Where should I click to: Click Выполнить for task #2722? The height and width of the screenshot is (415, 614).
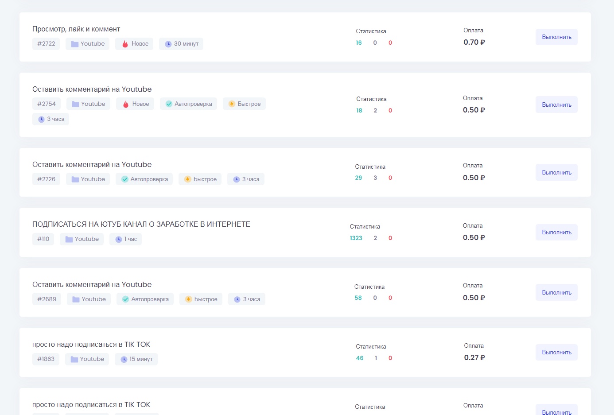556,37
